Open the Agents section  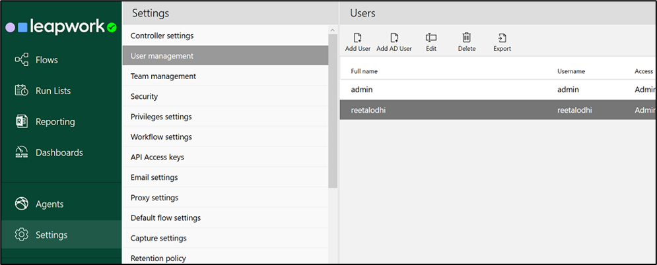[x=50, y=204]
